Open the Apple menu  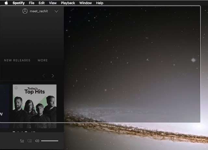[6, 3]
